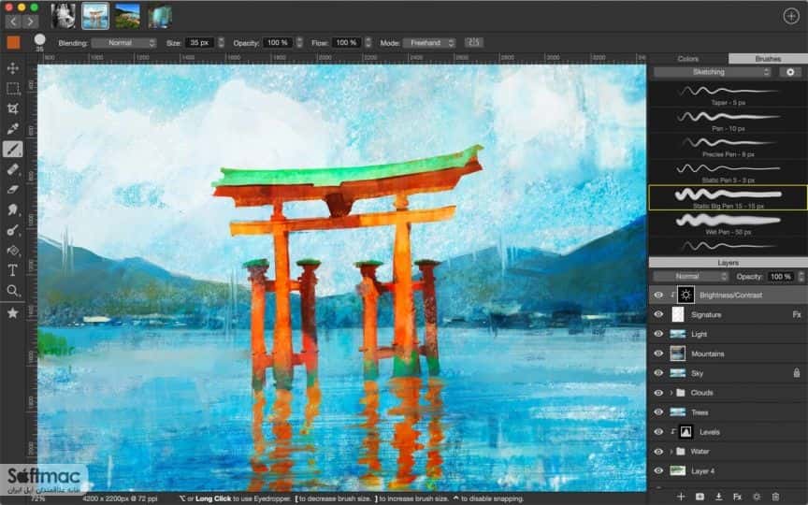
Task: Select the Paint Bucket fill tool
Action: click(x=13, y=251)
